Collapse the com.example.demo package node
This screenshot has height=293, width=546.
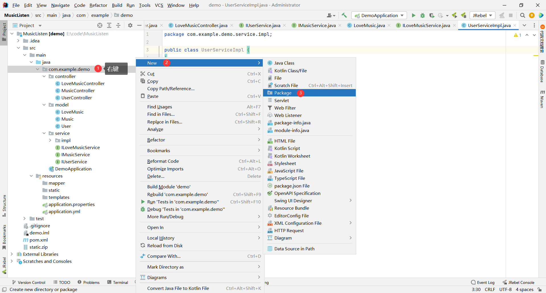(38, 69)
